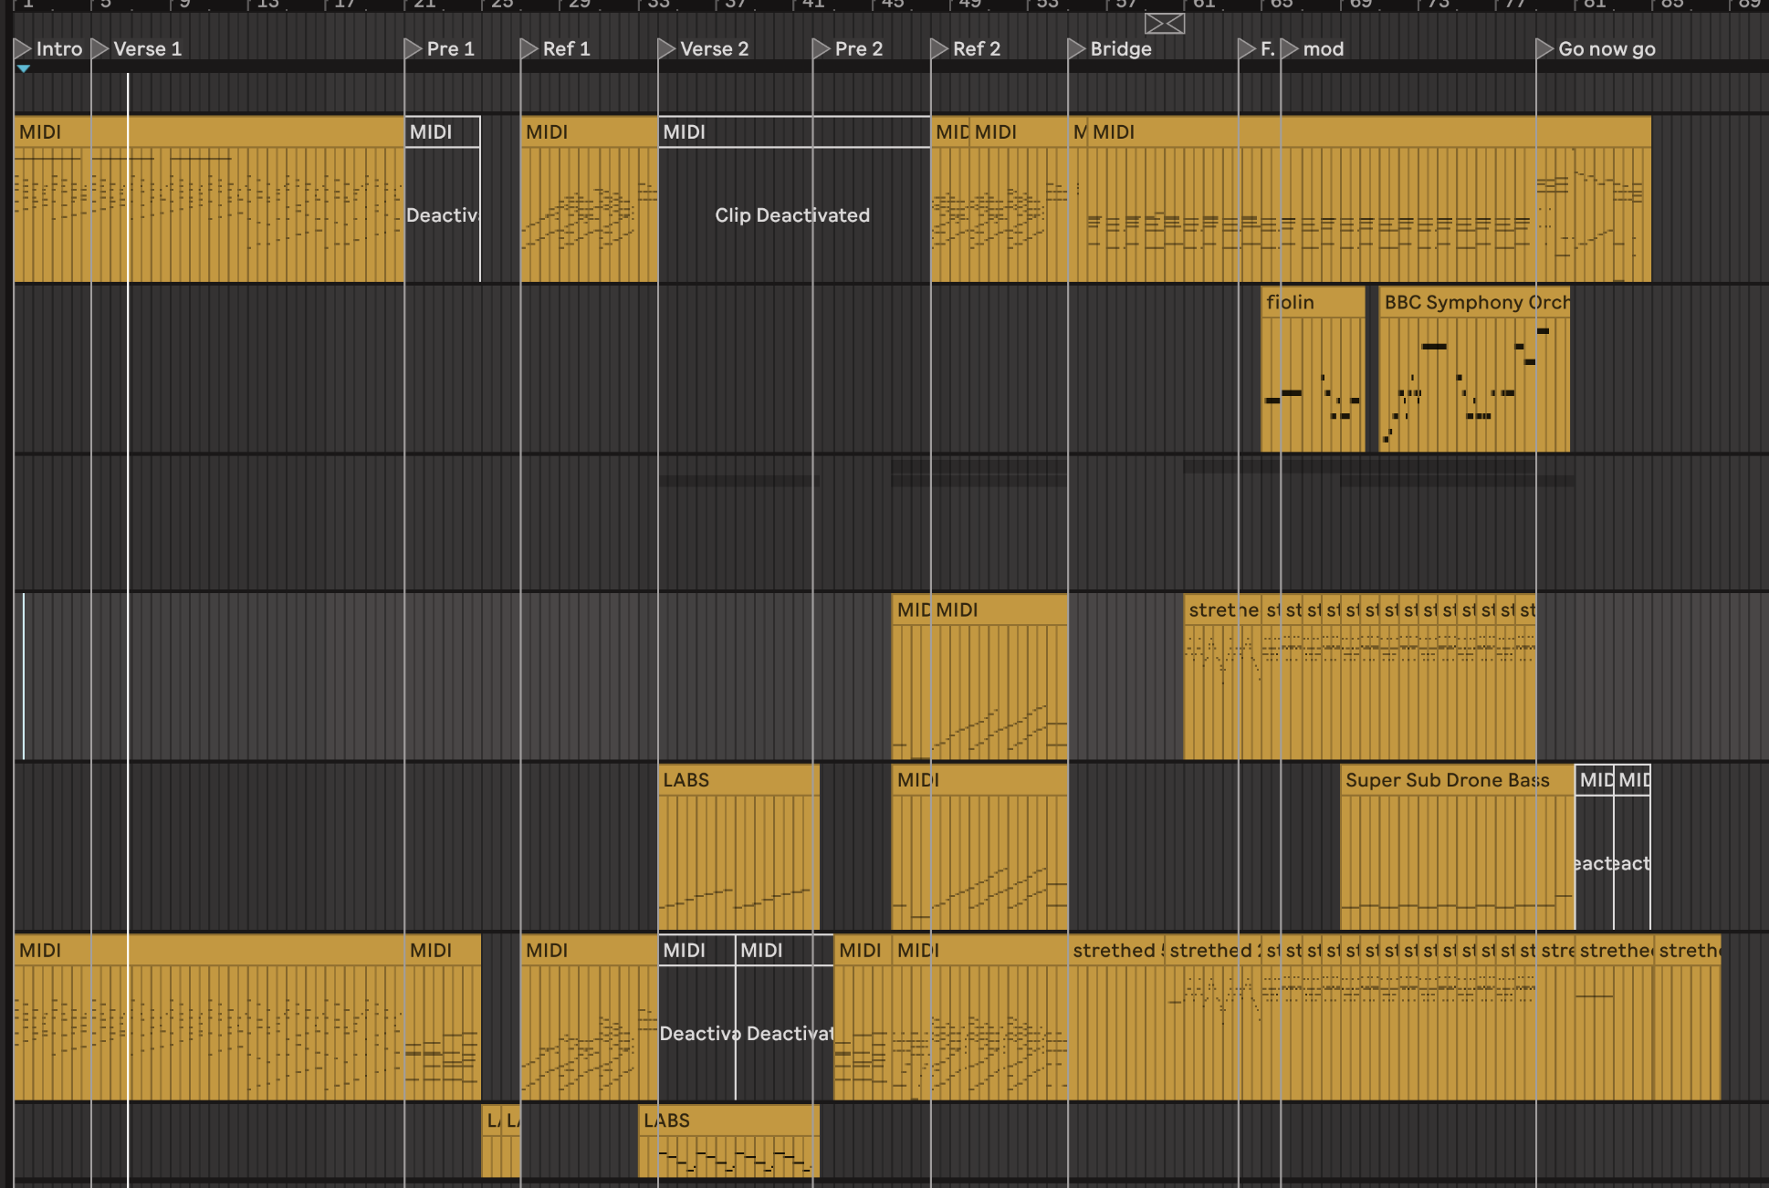Click the F. locator marker
Screen dimensions: 1769x1188
coord(1247,48)
